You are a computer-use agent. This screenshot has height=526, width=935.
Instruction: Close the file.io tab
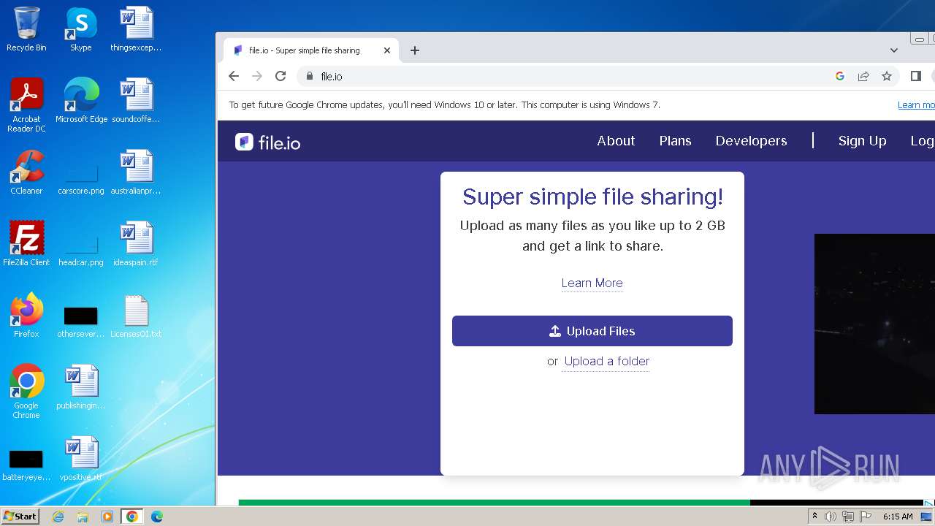coord(387,50)
